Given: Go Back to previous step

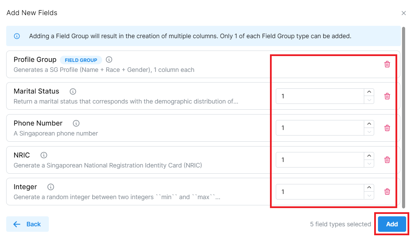Looking at the screenshot, I should (x=28, y=224).
